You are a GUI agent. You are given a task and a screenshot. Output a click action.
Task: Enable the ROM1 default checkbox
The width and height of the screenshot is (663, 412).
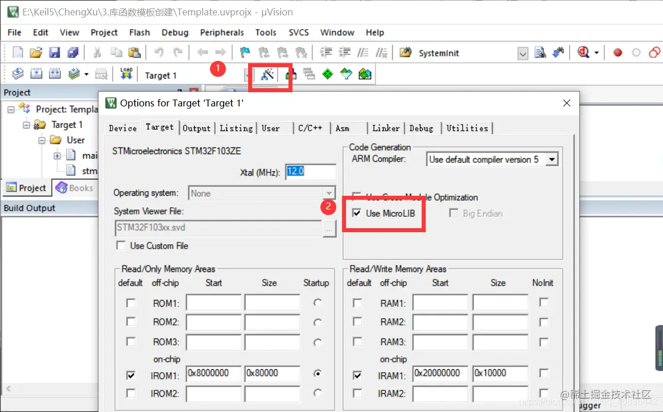pyautogui.click(x=131, y=303)
